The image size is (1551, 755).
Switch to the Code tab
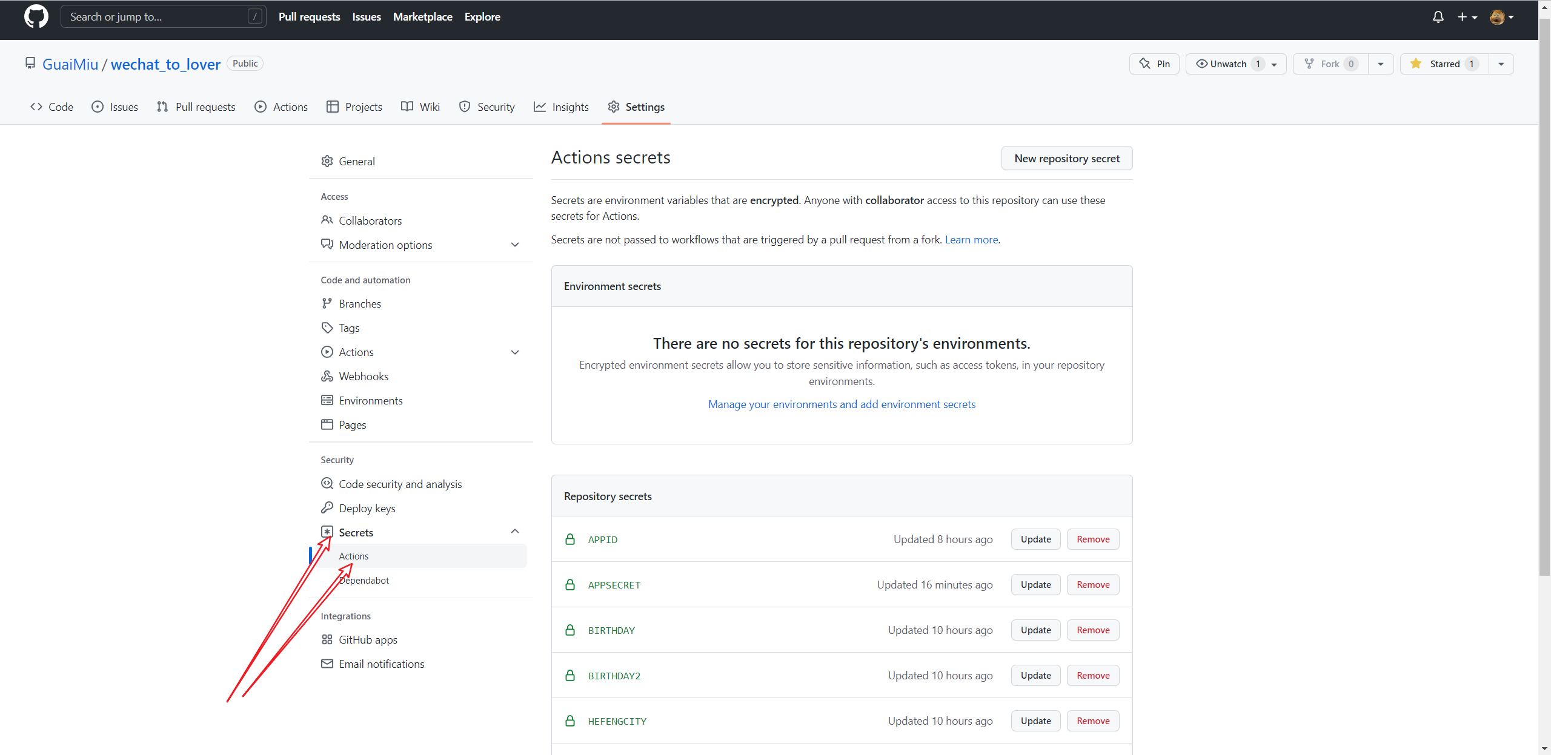point(52,107)
